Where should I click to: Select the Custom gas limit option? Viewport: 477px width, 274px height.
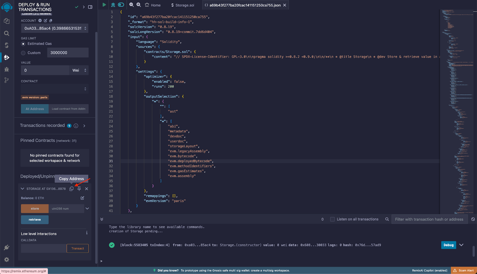tap(23, 53)
